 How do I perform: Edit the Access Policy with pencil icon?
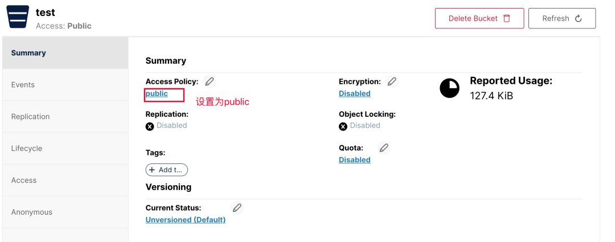[210, 81]
